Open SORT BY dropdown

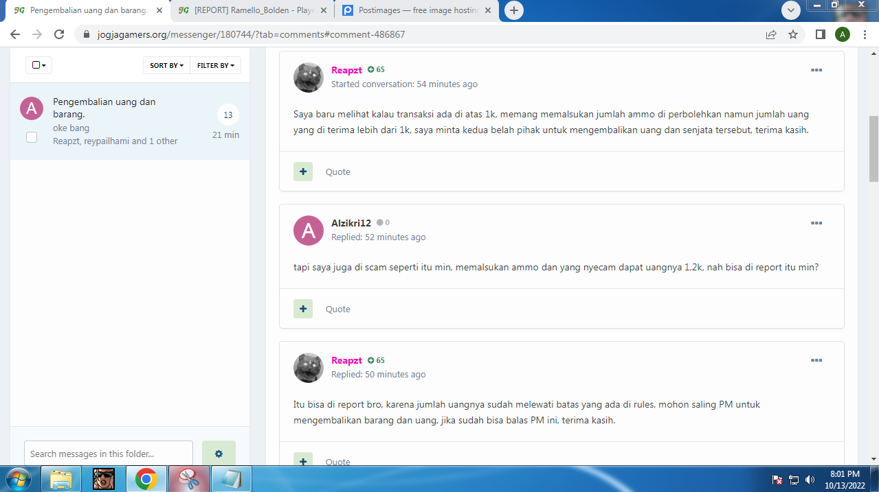(x=167, y=65)
